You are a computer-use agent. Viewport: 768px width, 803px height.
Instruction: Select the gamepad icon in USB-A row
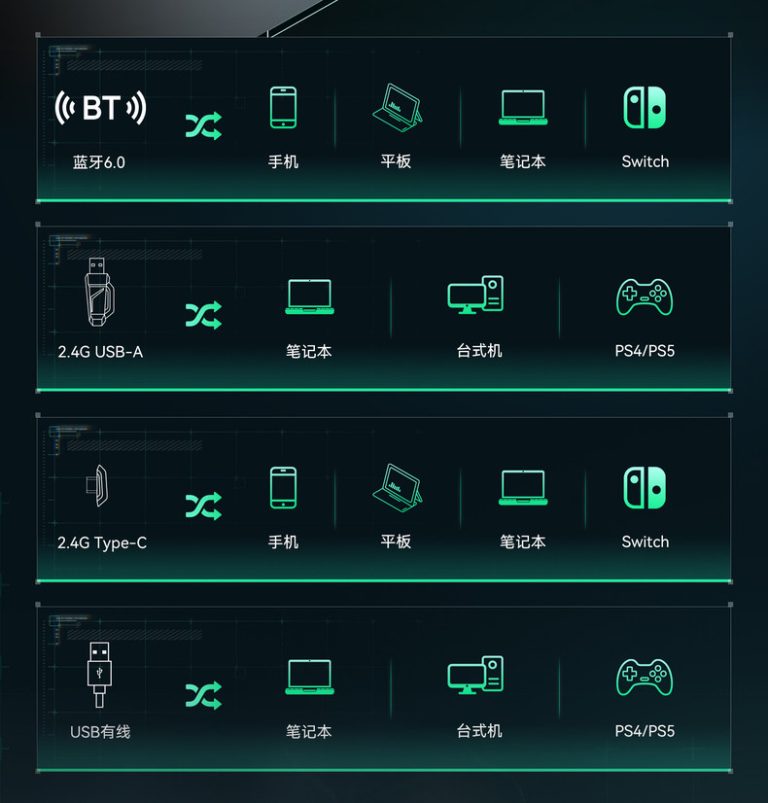[x=645, y=297]
